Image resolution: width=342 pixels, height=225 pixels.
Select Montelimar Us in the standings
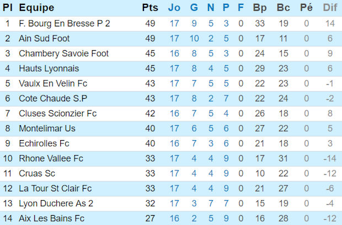(x=46, y=128)
